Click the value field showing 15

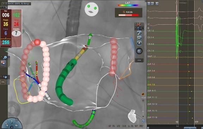click(x=3, y=82)
